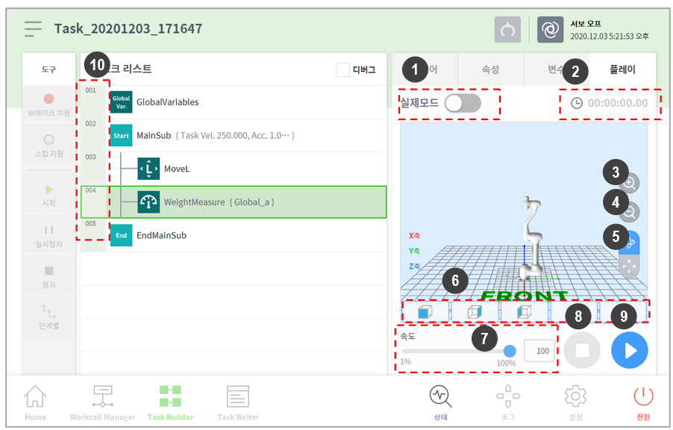Enable the 디버그 debug checkbox
Viewport: 673px width, 430px height.
click(343, 69)
